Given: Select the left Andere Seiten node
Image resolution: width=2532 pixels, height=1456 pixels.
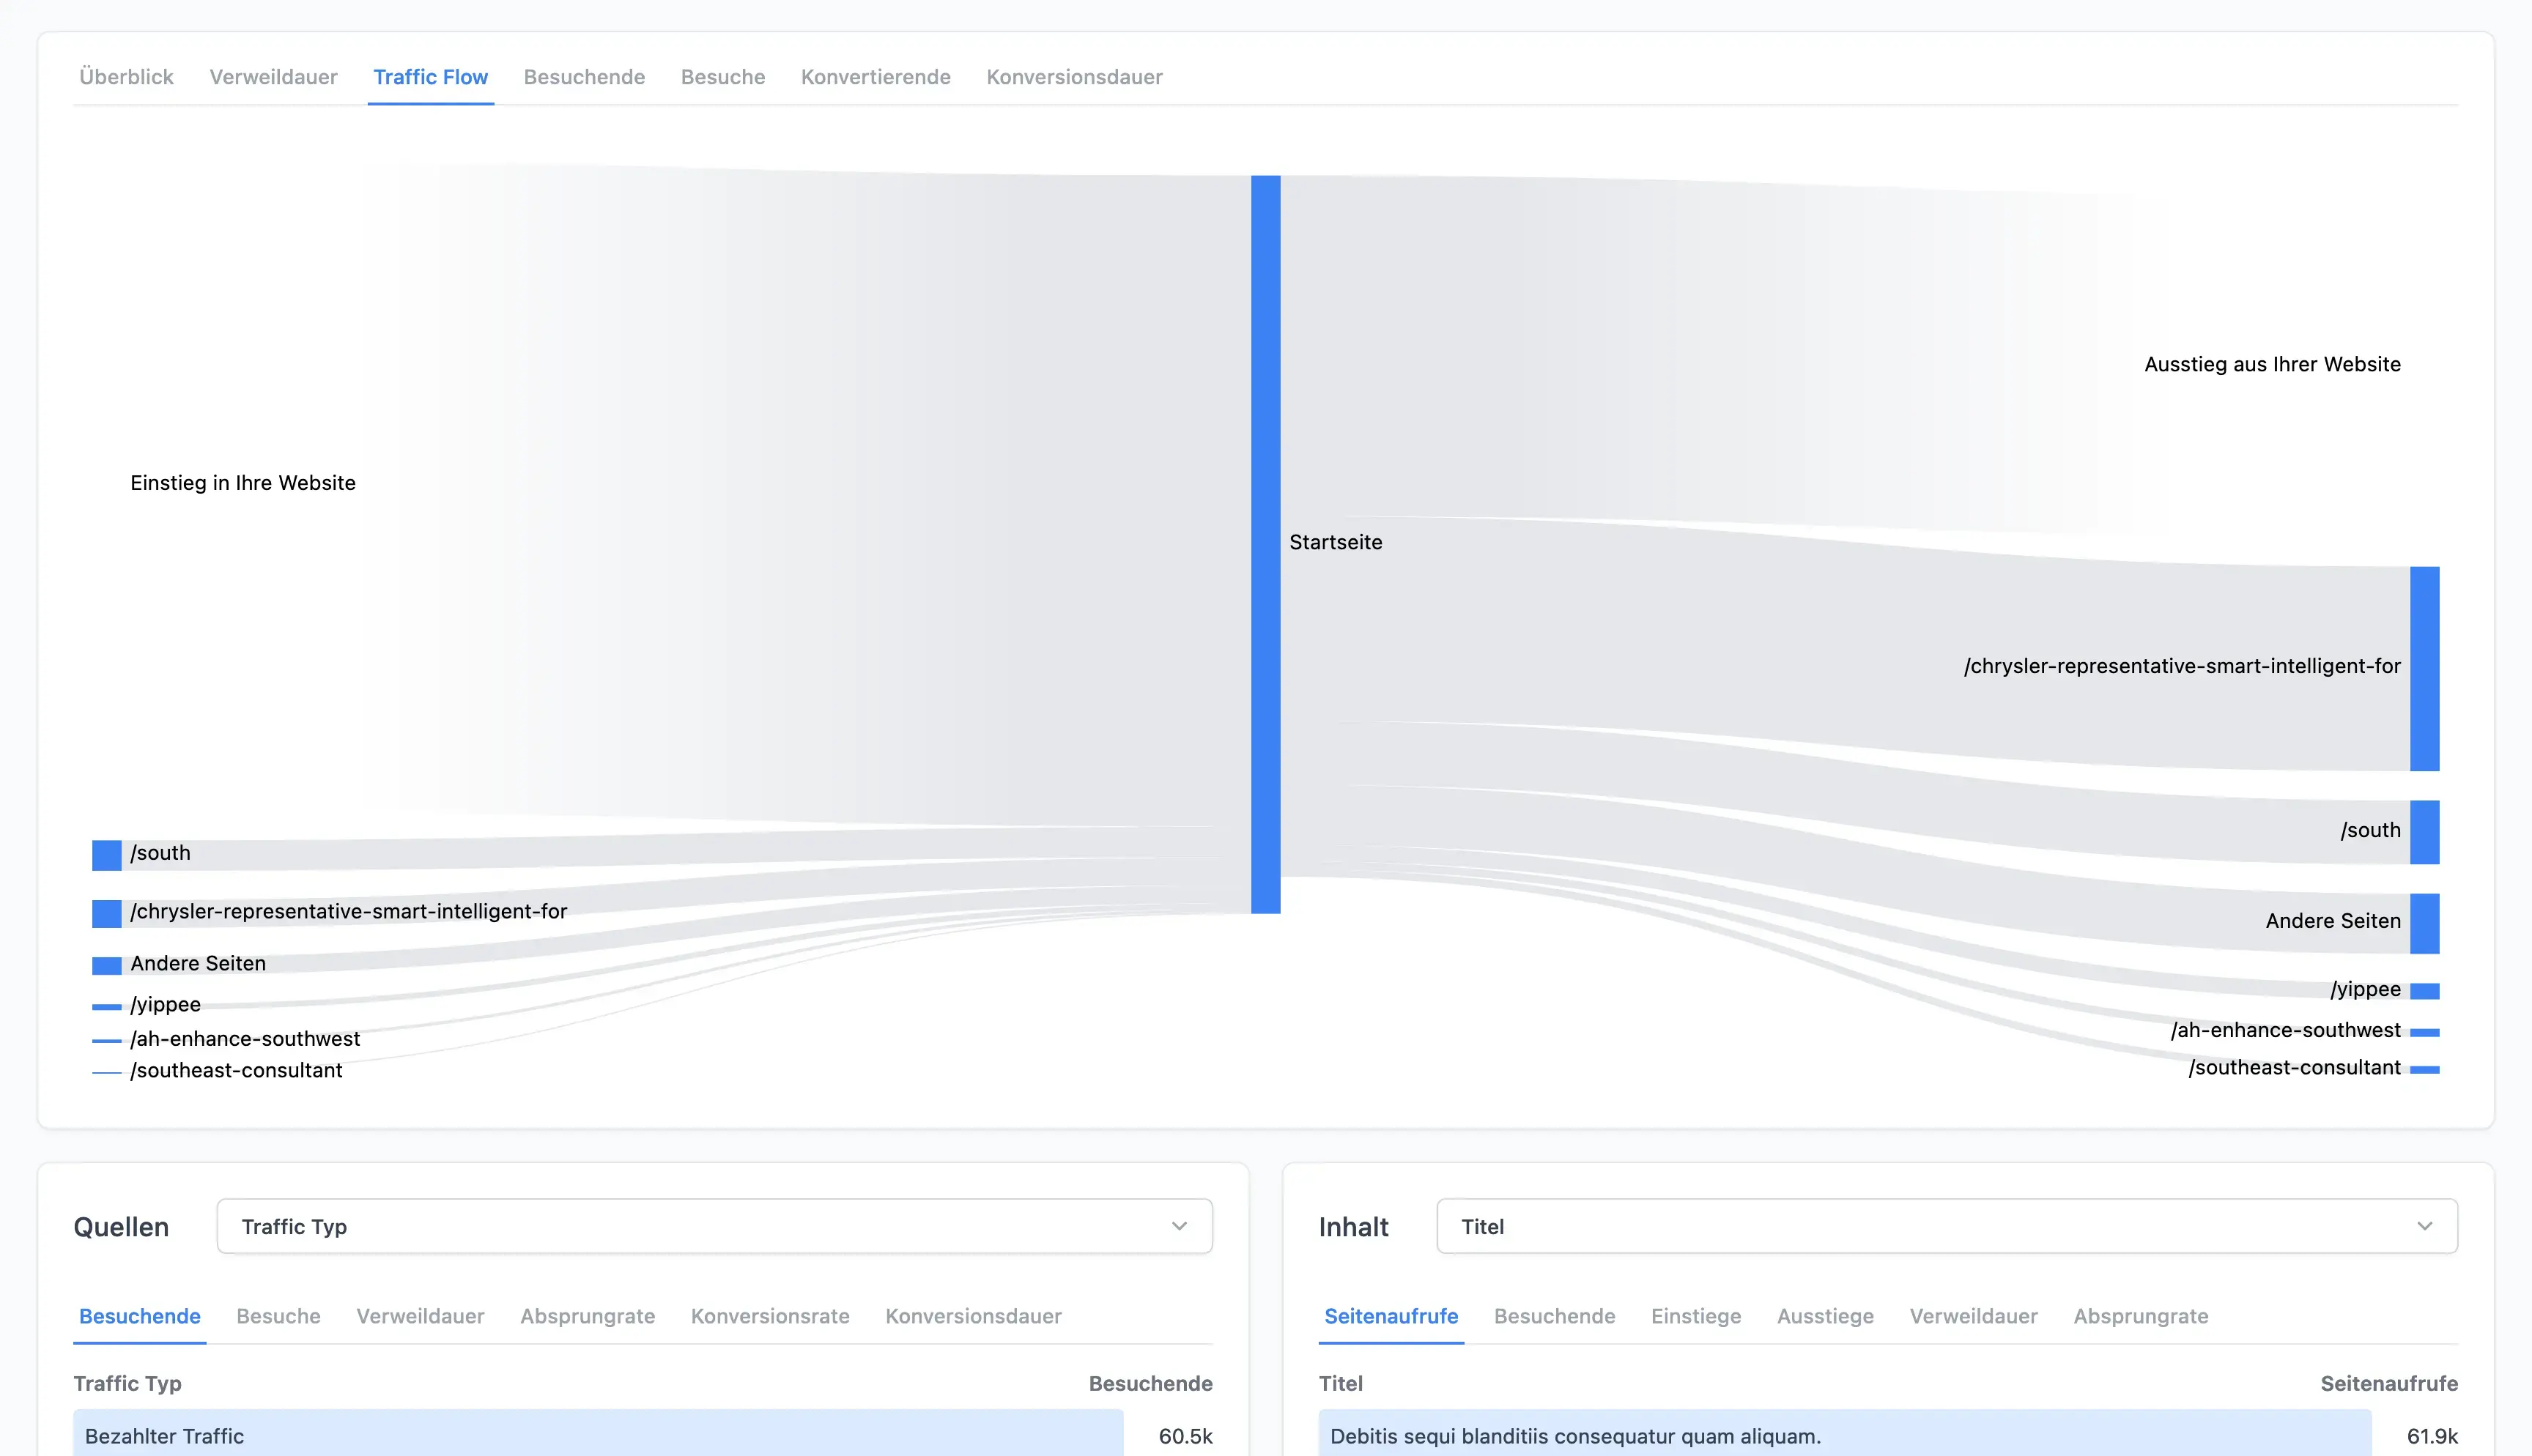Looking at the screenshot, I should pos(107,965).
